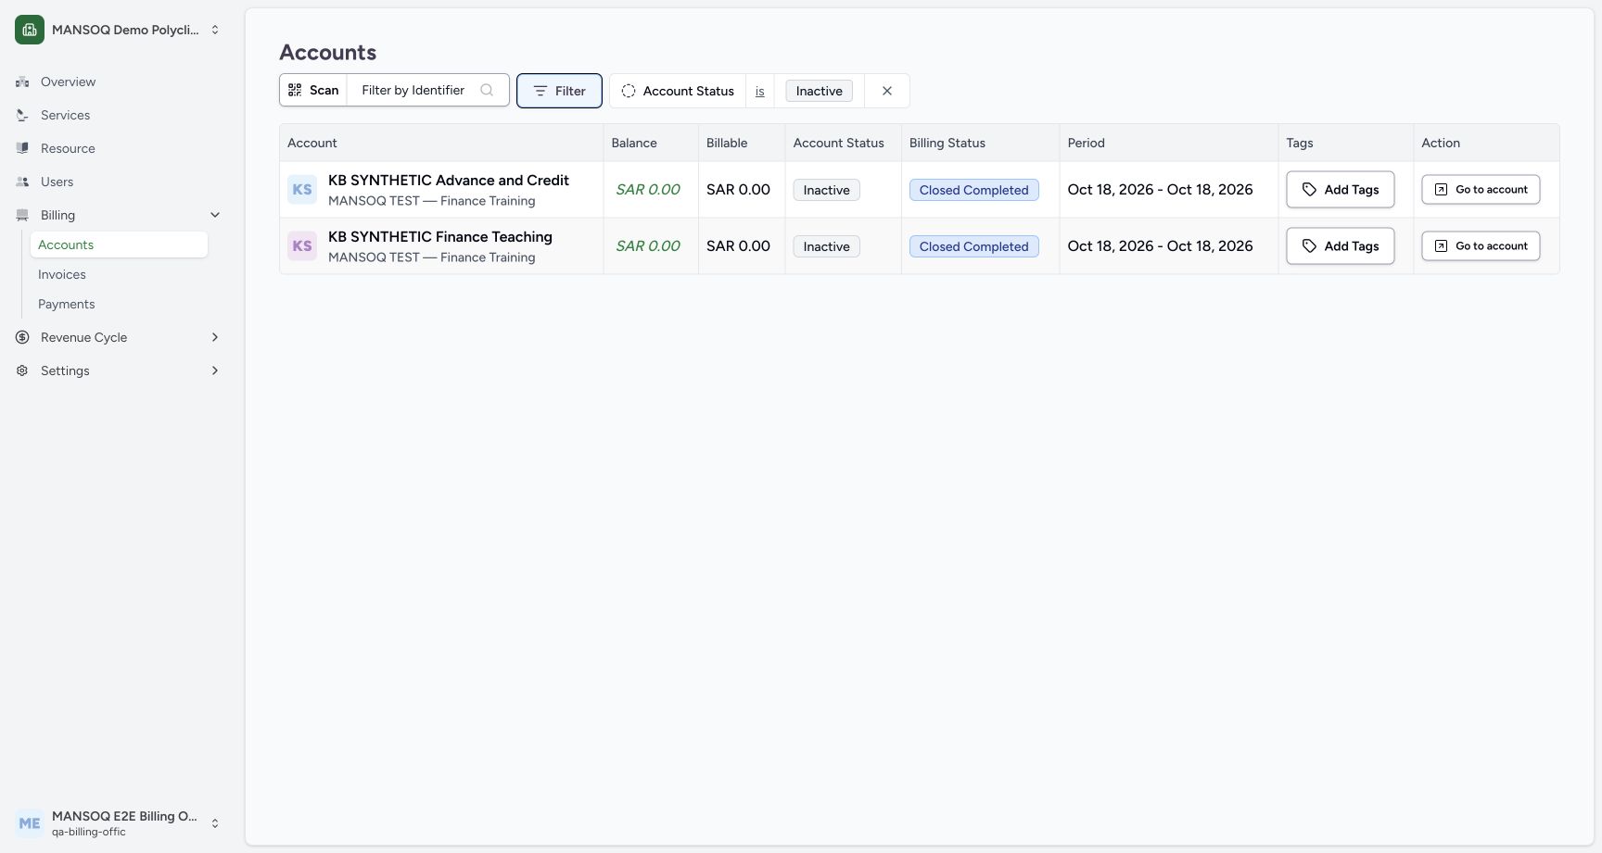Change the filter operator 'is'
Image resolution: width=1602 pixels, height=853 pixels.
coord(760,91)
